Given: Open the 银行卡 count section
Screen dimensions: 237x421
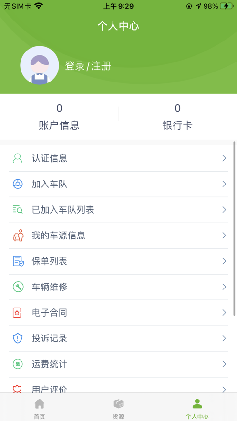Looking at the screenshot, I should point(177,116).
